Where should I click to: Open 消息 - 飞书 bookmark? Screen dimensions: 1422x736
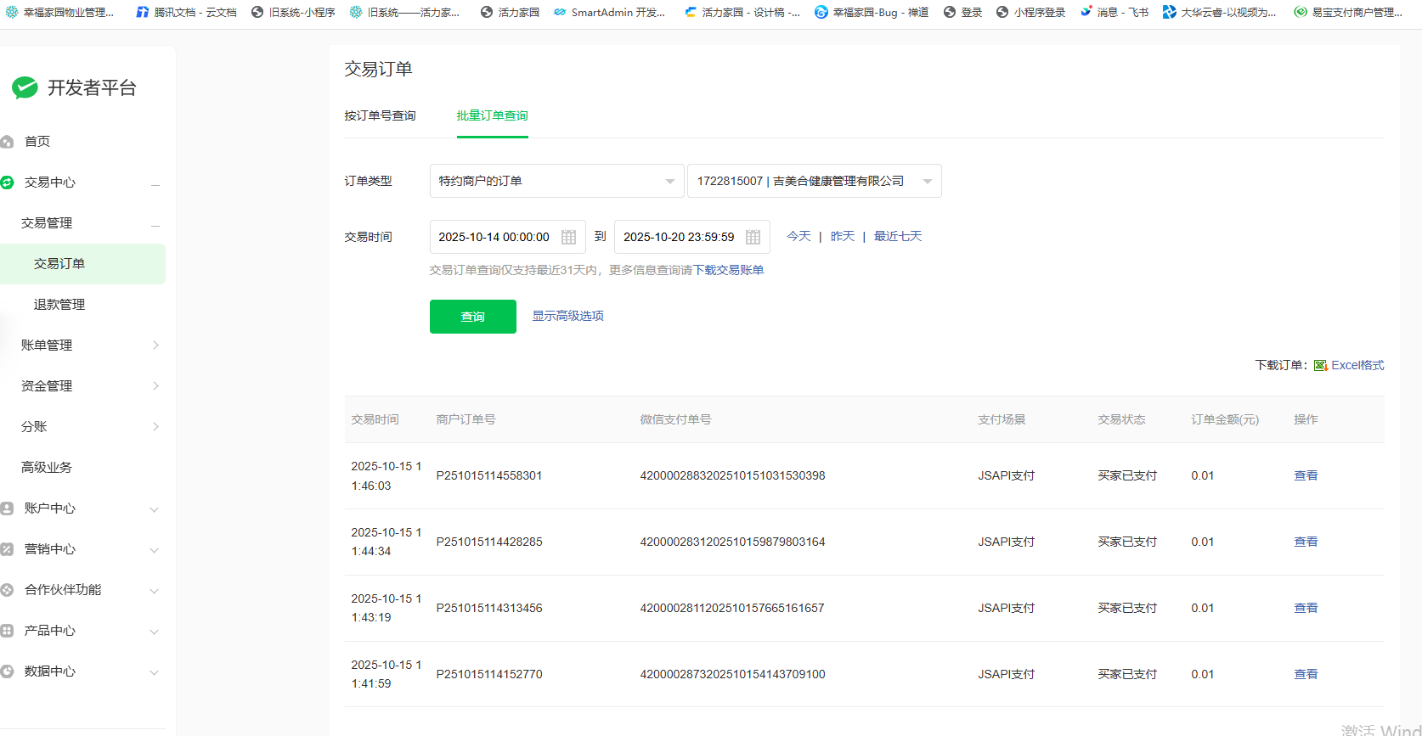pos(1114,12)
